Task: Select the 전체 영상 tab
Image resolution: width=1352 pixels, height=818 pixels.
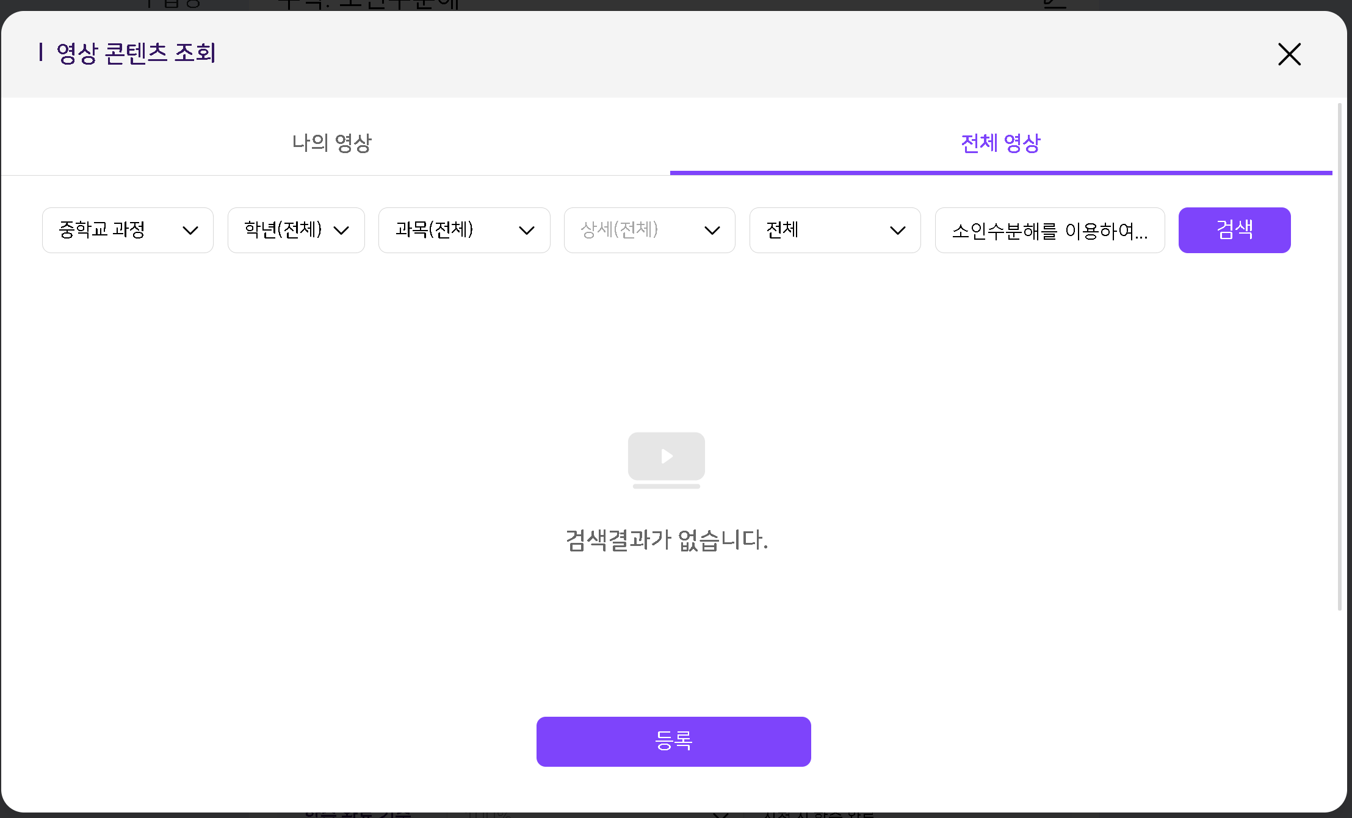Action: click(1000, 143)
